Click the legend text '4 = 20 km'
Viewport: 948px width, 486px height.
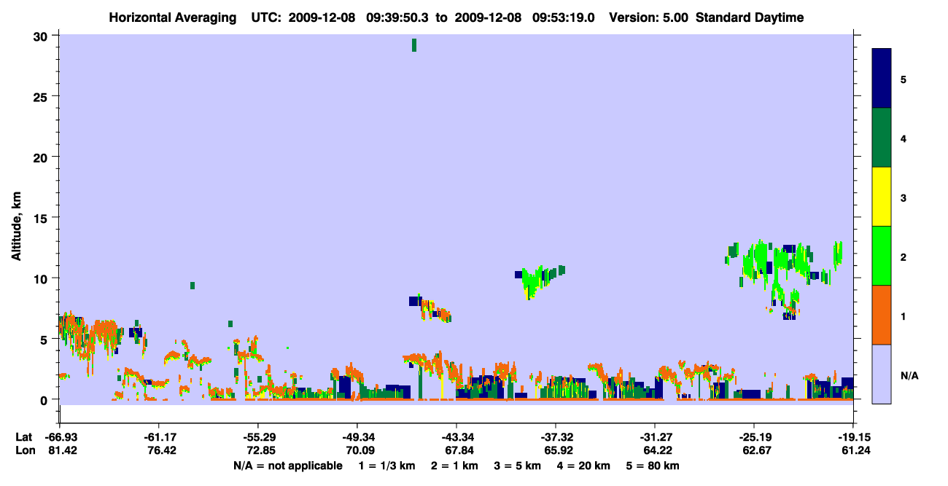click(583, 466)
